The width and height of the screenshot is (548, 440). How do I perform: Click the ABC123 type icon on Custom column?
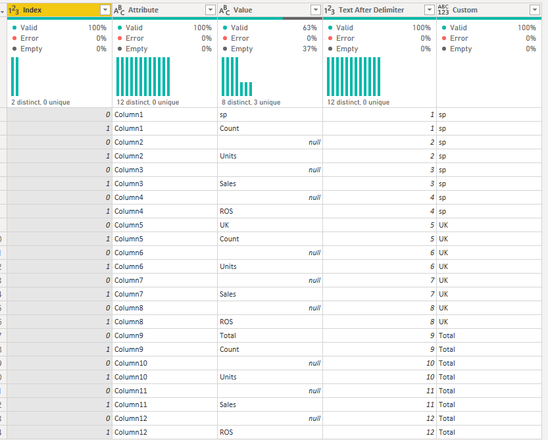(x=443, y=10)
